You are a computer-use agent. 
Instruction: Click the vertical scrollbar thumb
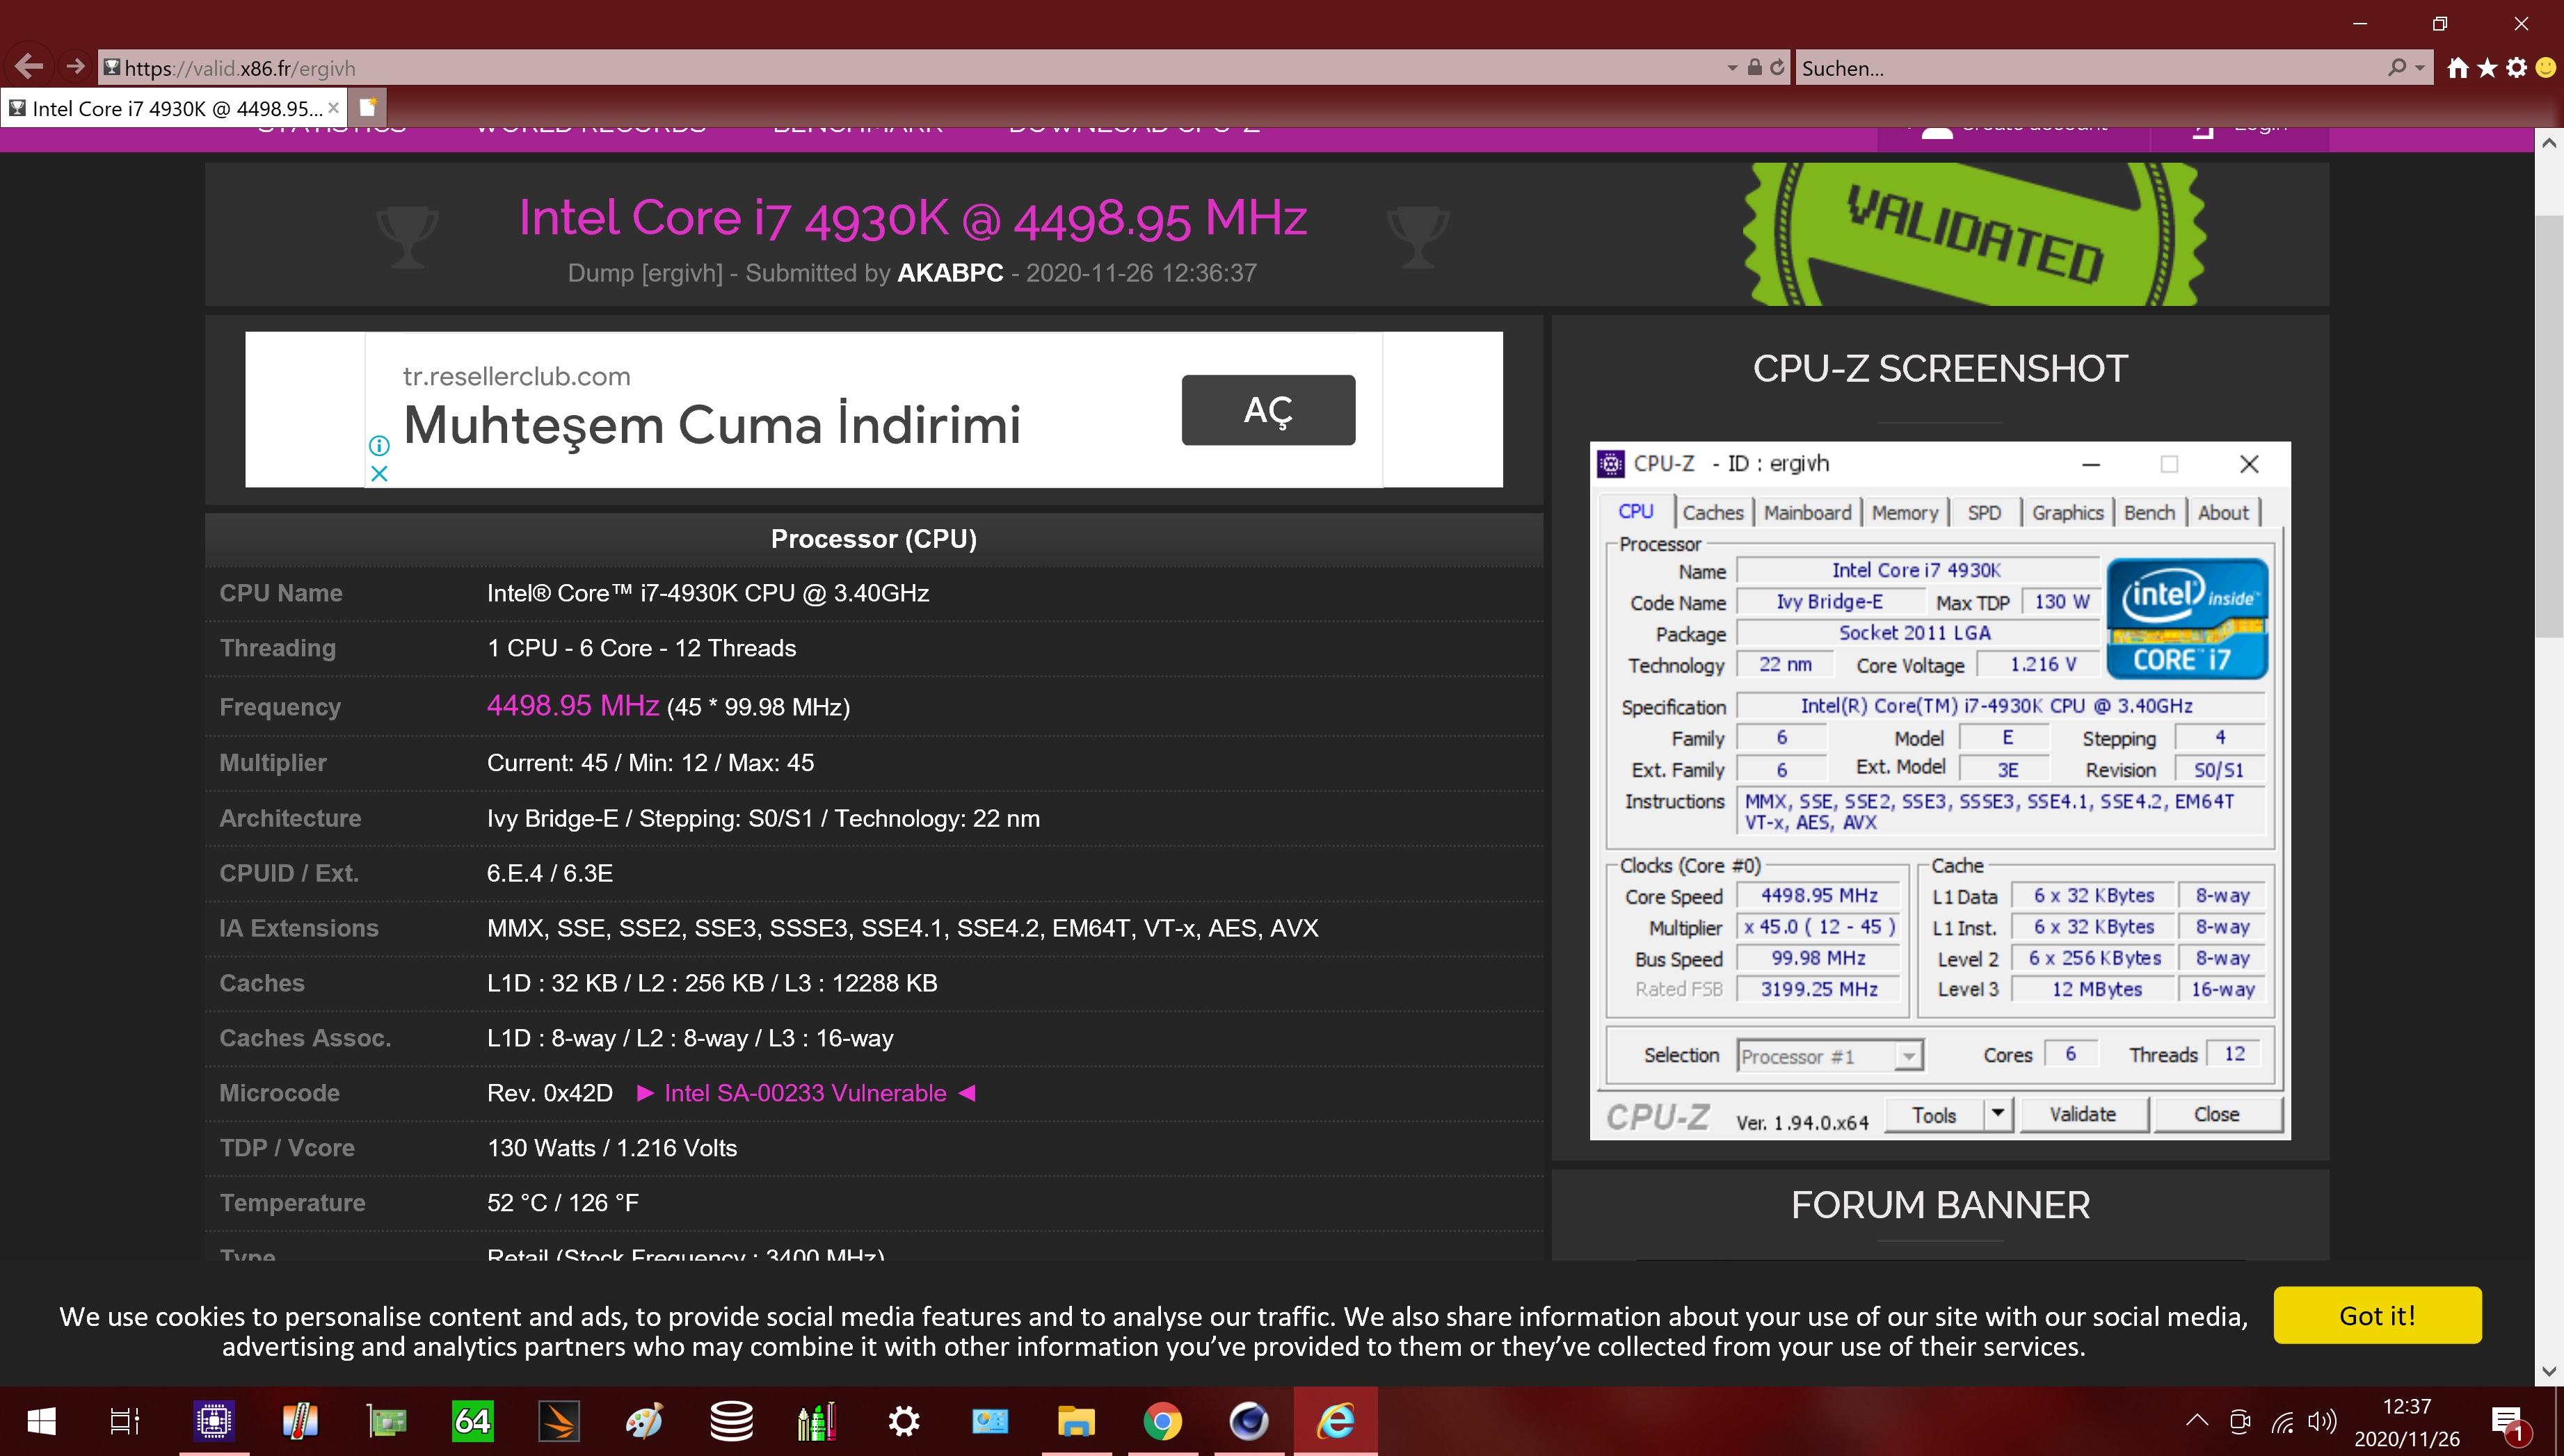(x=2549, y=425)
